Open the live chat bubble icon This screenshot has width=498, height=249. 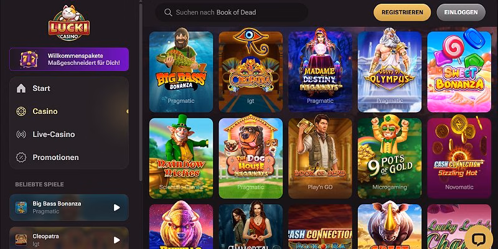click(x=479, y=239)
